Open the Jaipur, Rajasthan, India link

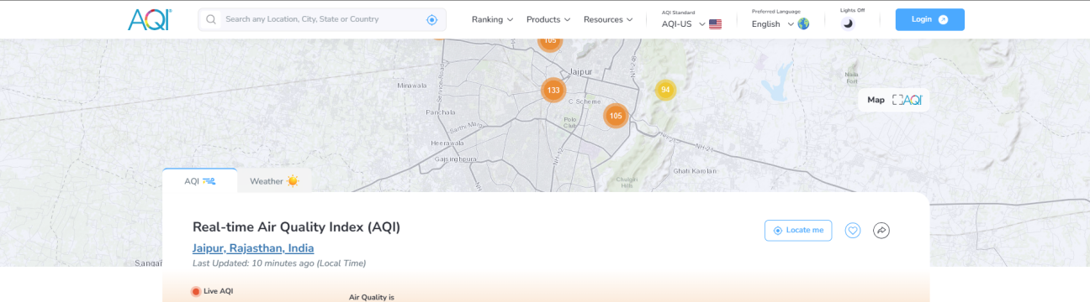[x=253, y=248]
